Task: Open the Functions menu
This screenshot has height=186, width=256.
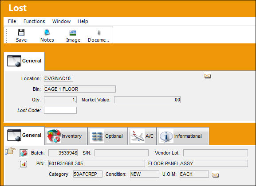Action: click(x=34, y=21)
